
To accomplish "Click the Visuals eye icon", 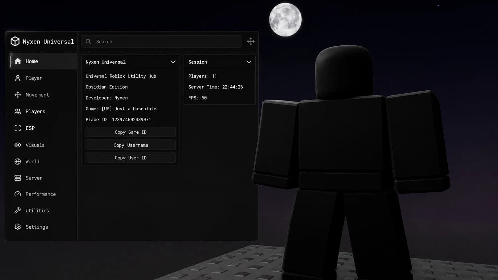I will click(x=18, y=145).
